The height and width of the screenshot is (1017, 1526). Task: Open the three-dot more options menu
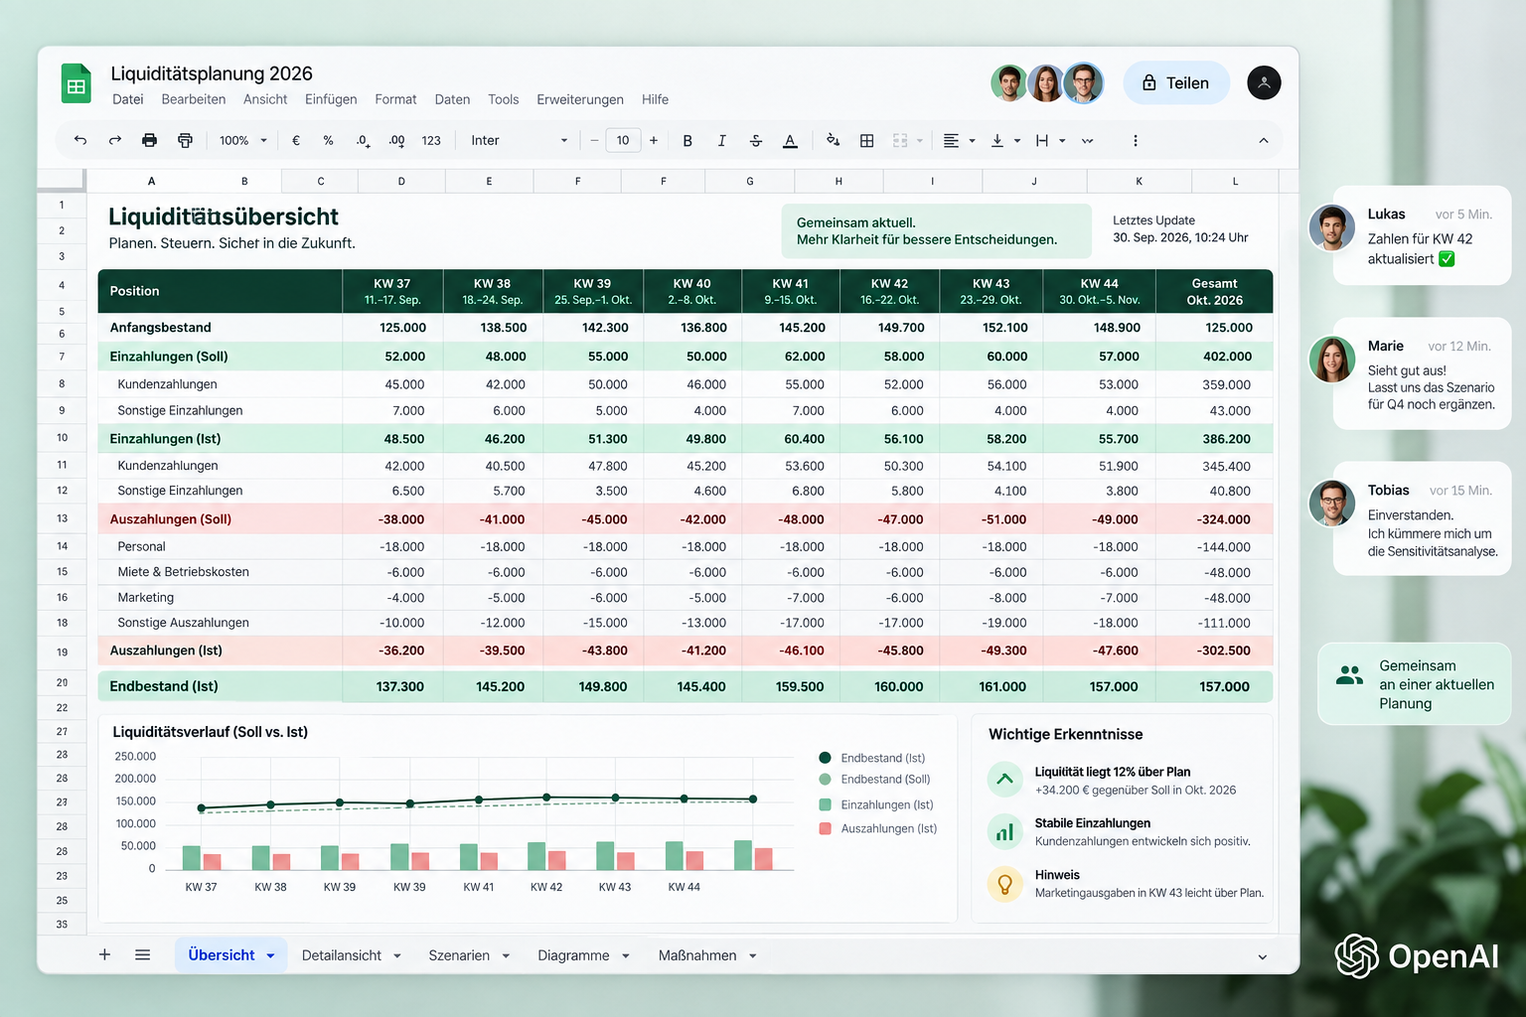click(x=1135, y=140)
